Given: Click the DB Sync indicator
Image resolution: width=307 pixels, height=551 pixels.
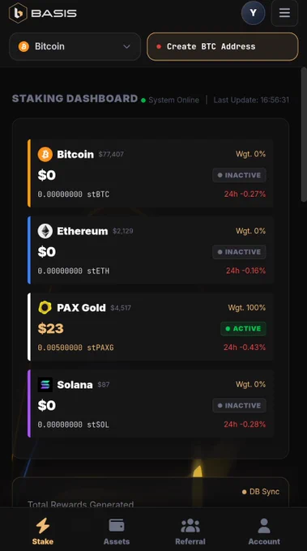Looking at the screenshot, I should pos(261,492).
